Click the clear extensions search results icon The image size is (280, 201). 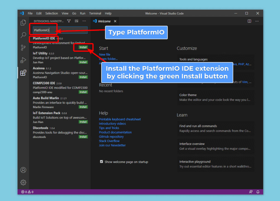tap(77, 21)
